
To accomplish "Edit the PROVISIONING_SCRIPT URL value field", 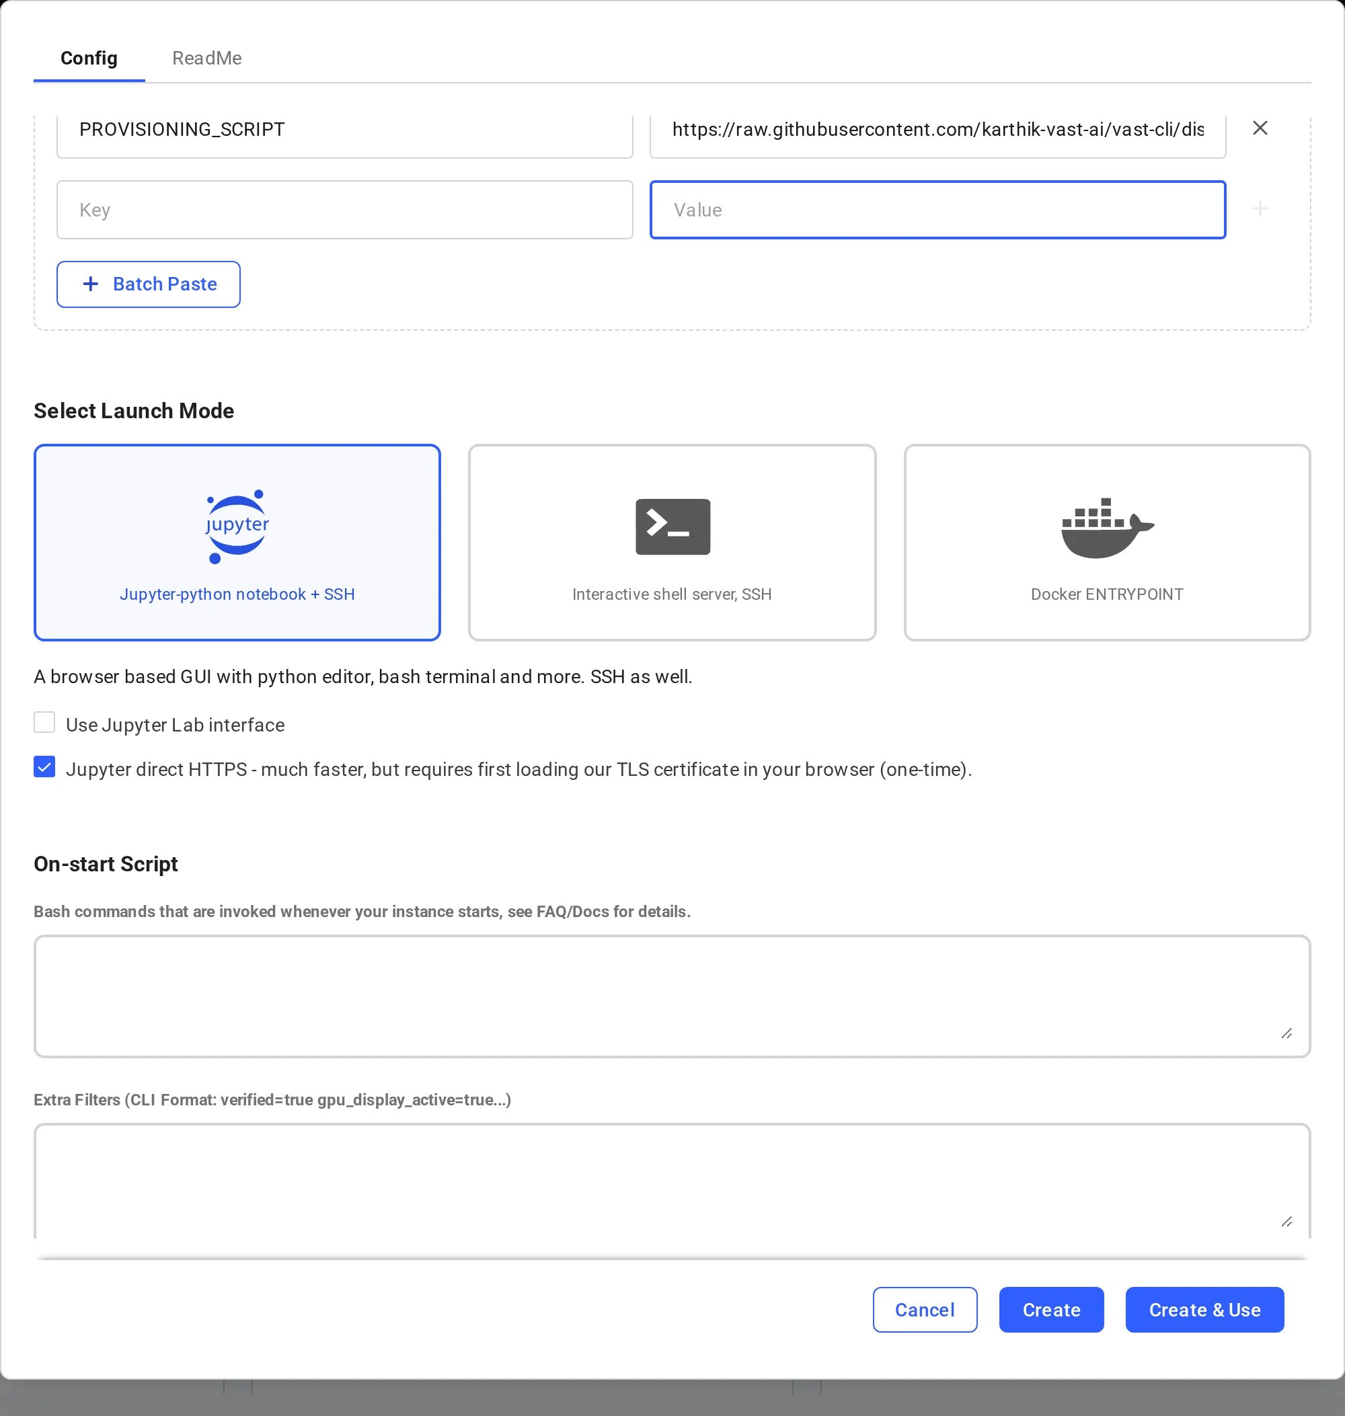I will coord(937,130).
